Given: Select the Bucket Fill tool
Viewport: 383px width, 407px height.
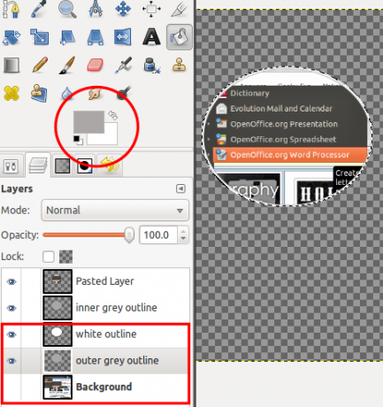Looking at the screenshot, I should point(180,37).
